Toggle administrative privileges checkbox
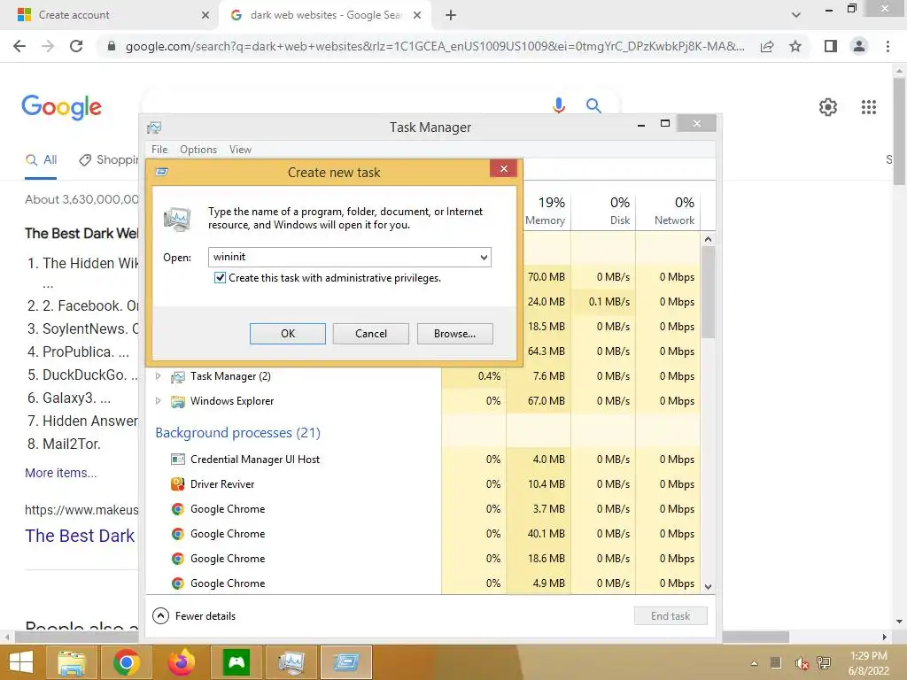 (220, 277)
